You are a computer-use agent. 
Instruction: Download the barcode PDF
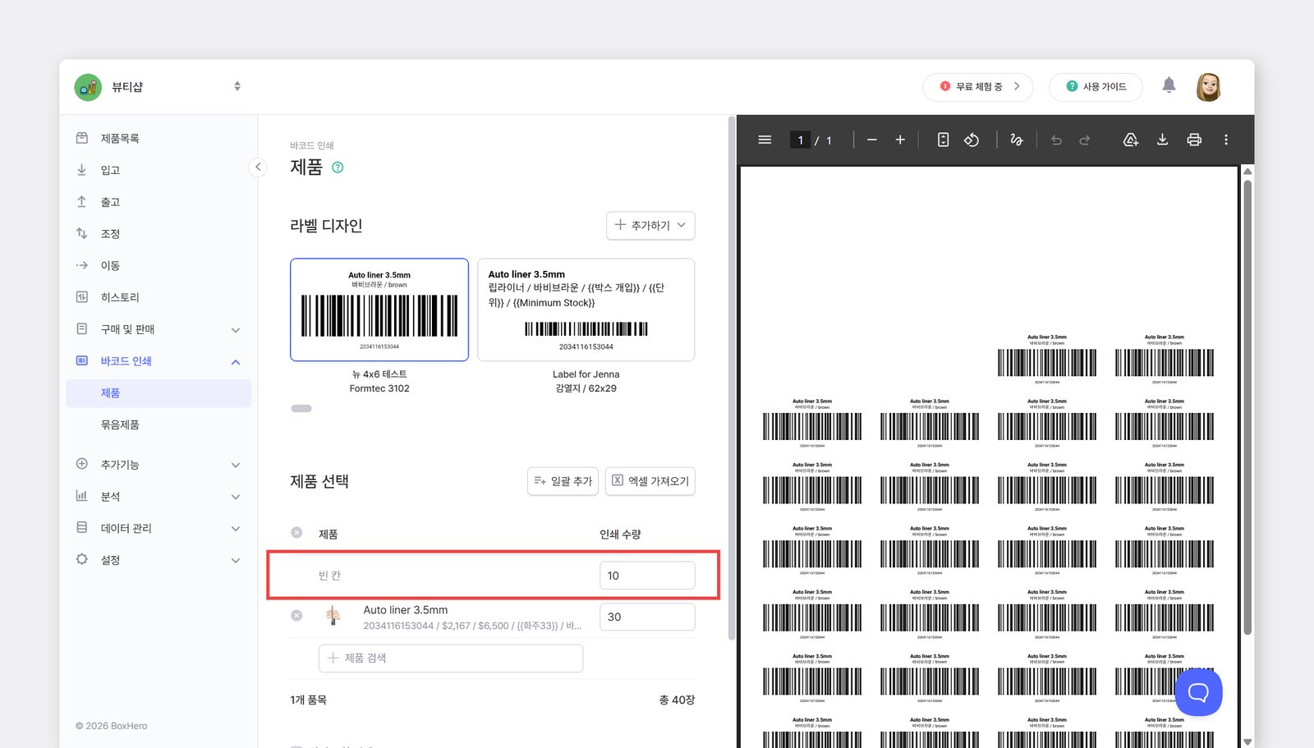tap(1162, 140)
